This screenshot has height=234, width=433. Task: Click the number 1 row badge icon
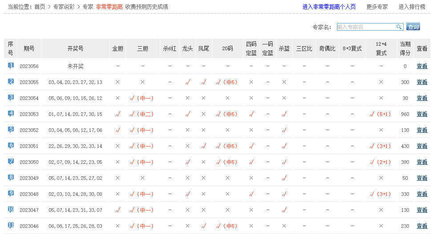click(11, 66)
